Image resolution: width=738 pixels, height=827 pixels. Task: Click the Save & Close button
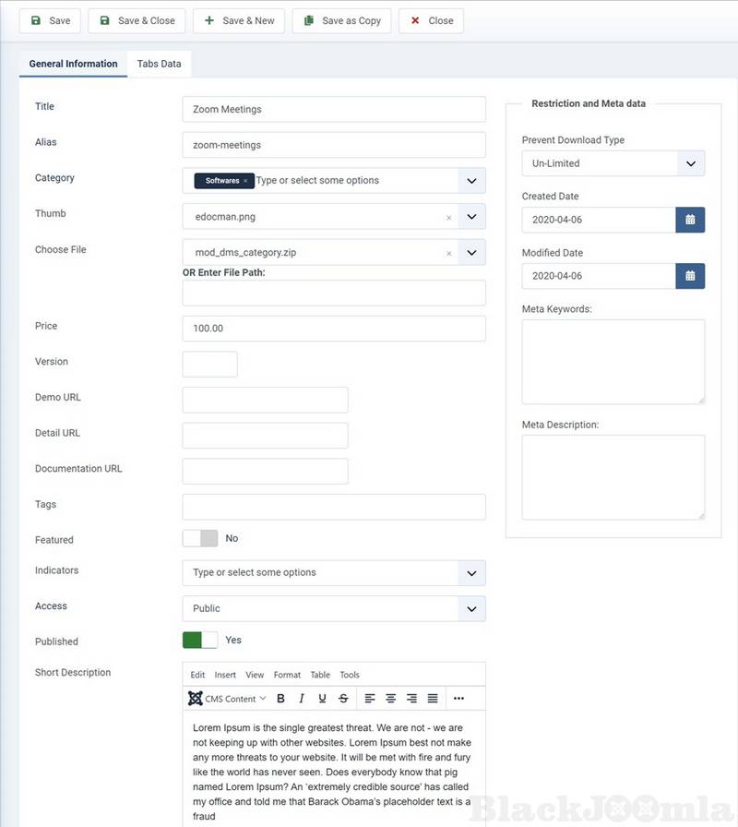[x=137, y=20]
